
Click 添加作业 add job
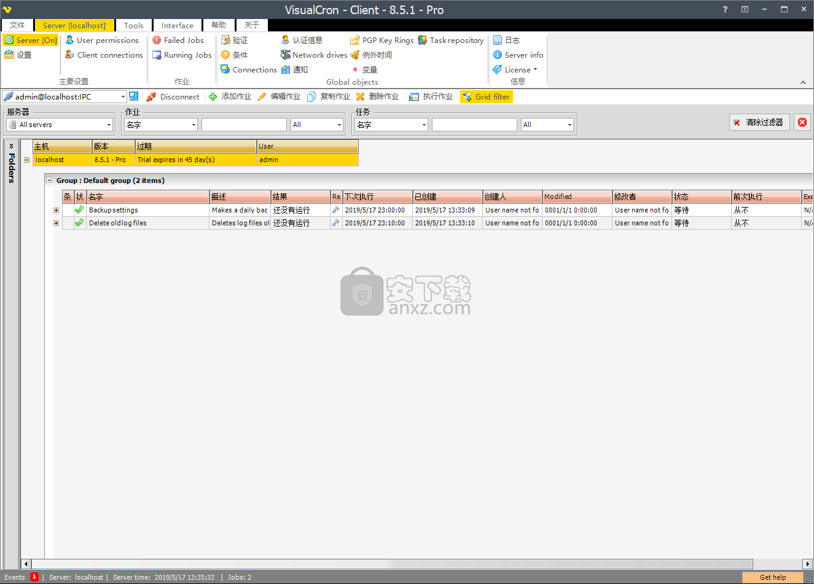coord(230,96)
